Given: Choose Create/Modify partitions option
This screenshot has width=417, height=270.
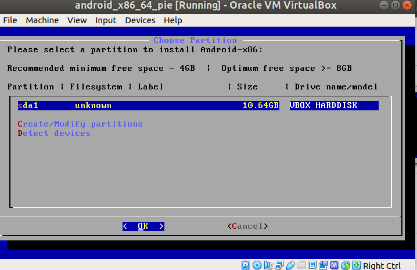Looking at the screenshot, I should click(x=80, y=124).
